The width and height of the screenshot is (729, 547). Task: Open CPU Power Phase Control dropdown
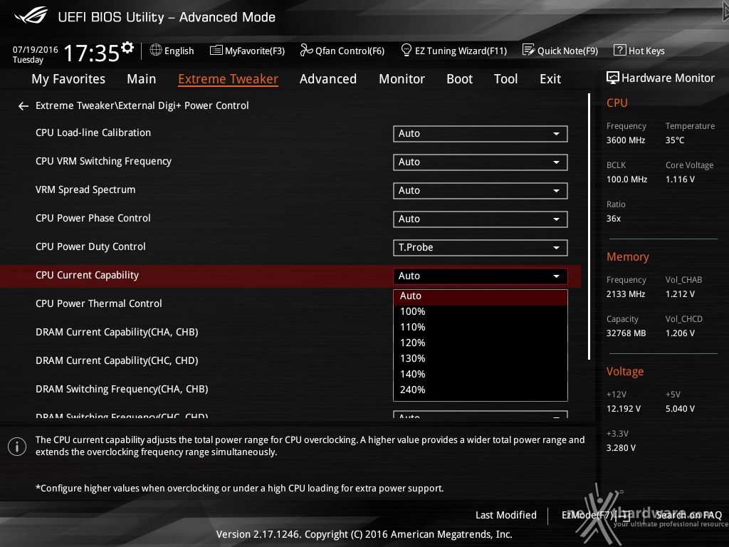point(481,219)
